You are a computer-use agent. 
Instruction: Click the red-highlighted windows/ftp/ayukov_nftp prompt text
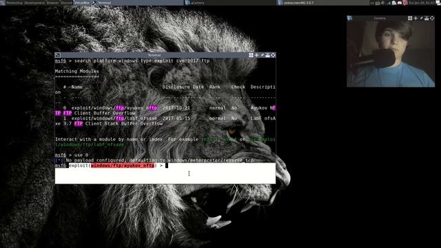click(x=123, y=165)
